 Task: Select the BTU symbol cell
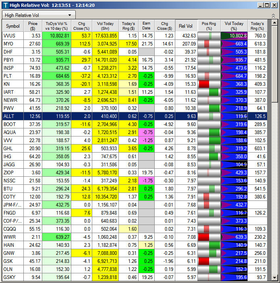[x=12, y=189]
